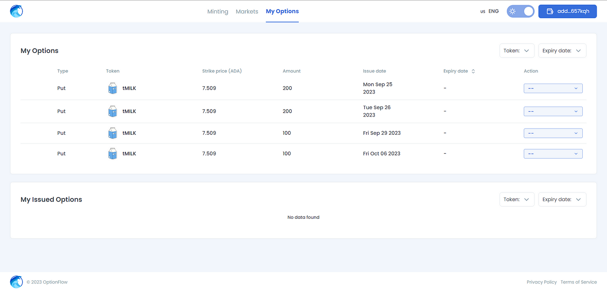
Task: Open the Privacy Policy link
Action: coord(542,282)
